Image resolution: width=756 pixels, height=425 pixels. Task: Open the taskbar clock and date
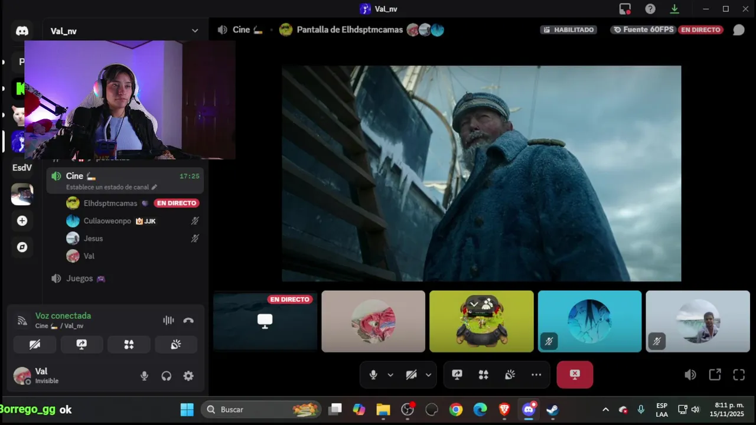pyautogui.click(x=726, y=409)
